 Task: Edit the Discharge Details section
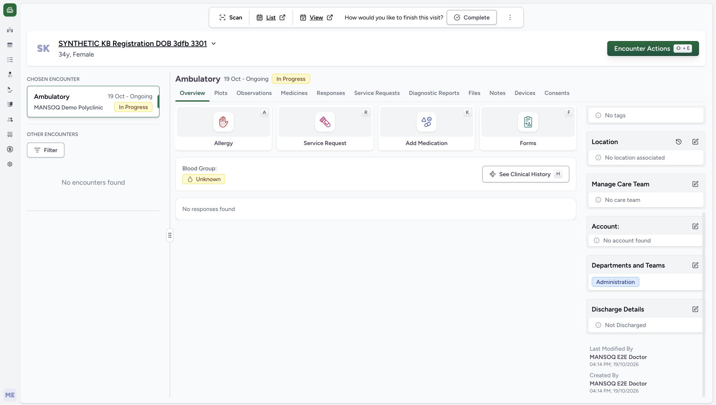695,309
